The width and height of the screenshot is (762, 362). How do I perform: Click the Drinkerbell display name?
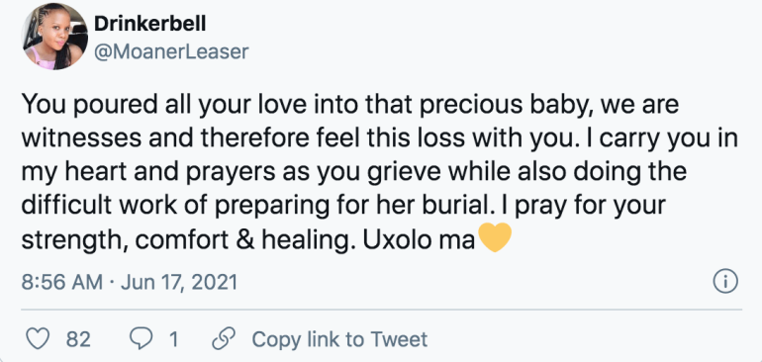[149, 24]
